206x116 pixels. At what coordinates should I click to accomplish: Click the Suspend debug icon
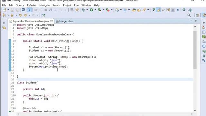tap(41, 10)
